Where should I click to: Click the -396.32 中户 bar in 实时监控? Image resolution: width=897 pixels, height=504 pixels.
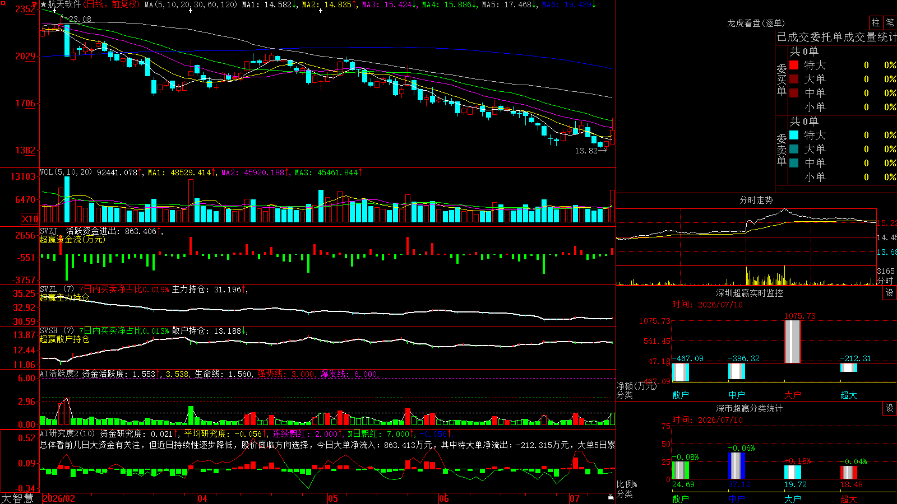pyautogui.click(x=737, y=371)
